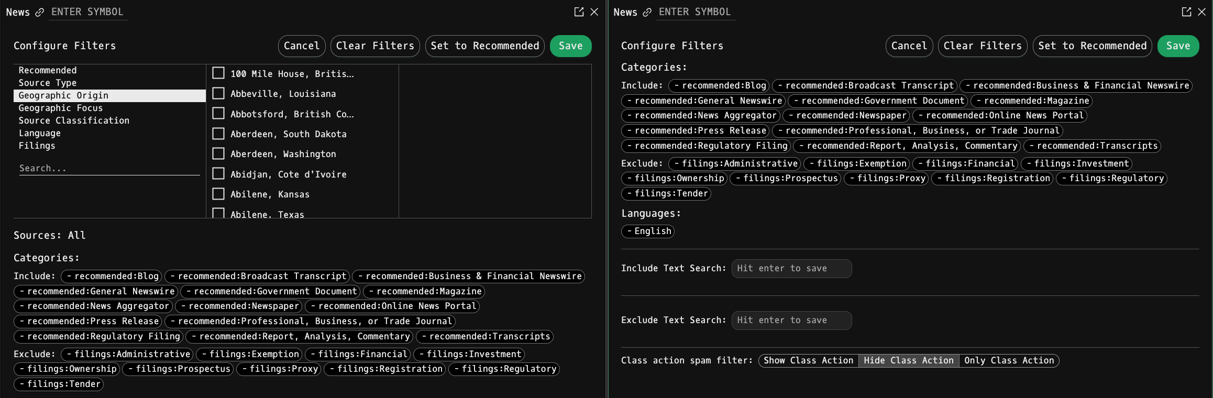
Task: Click Save in left panel
Action: (x=571, y=46)
